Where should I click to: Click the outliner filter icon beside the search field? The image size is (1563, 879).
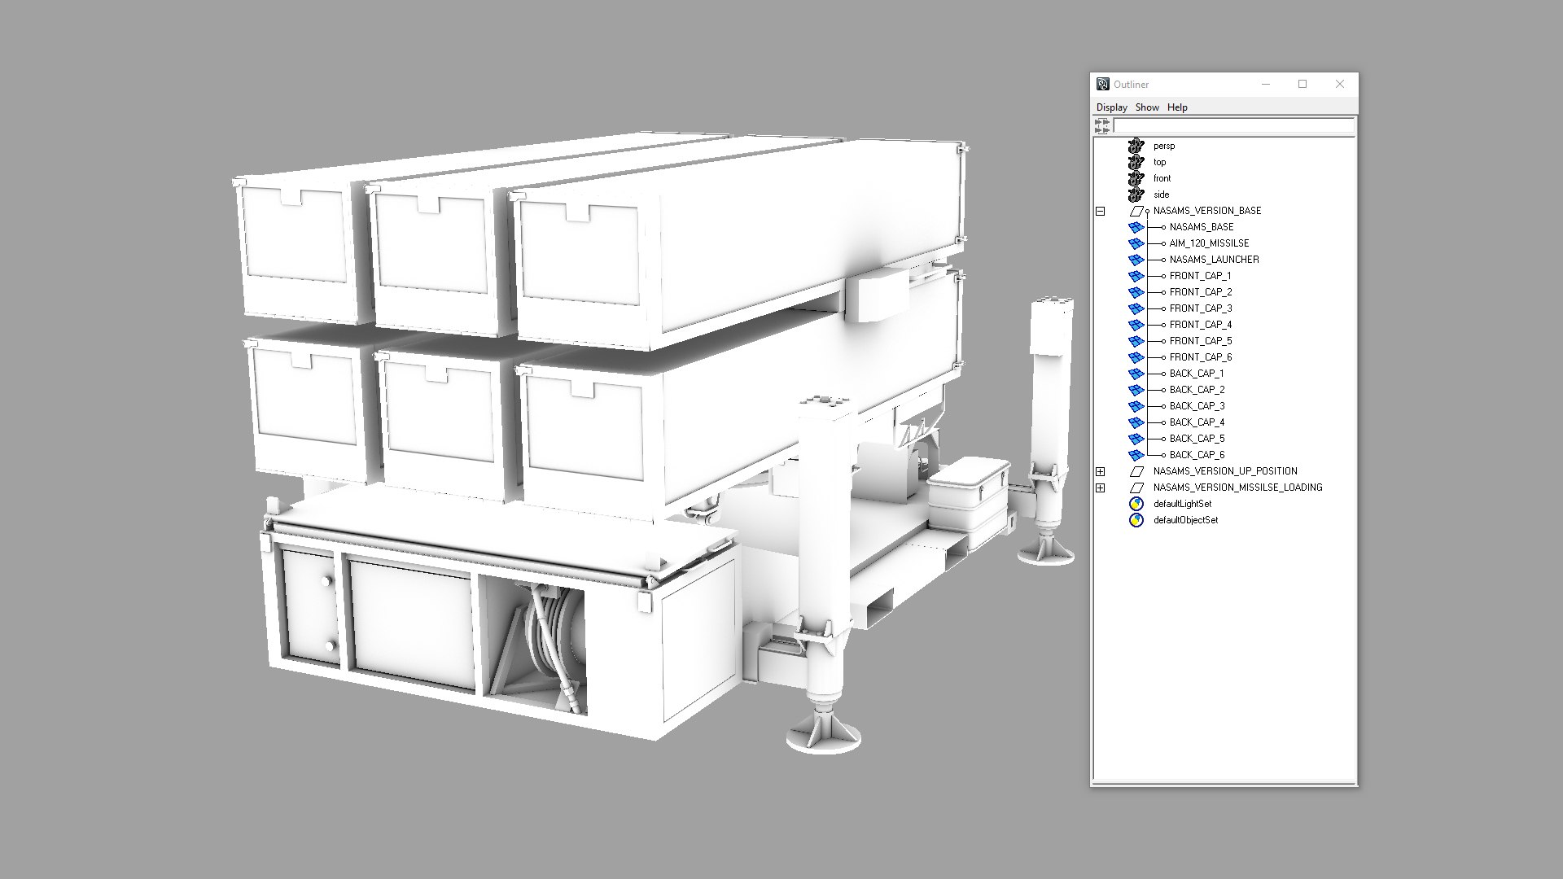tap(1102, 125)
